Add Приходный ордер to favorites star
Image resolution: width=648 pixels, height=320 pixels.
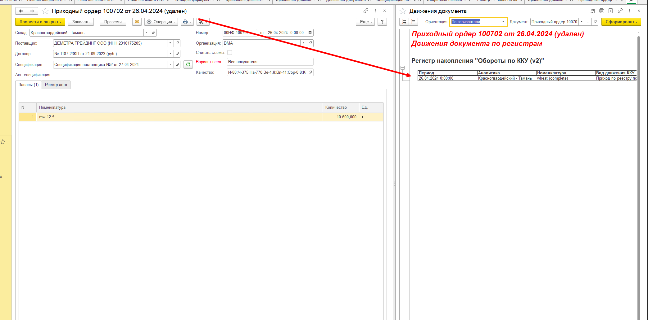(x=45, y=11)
